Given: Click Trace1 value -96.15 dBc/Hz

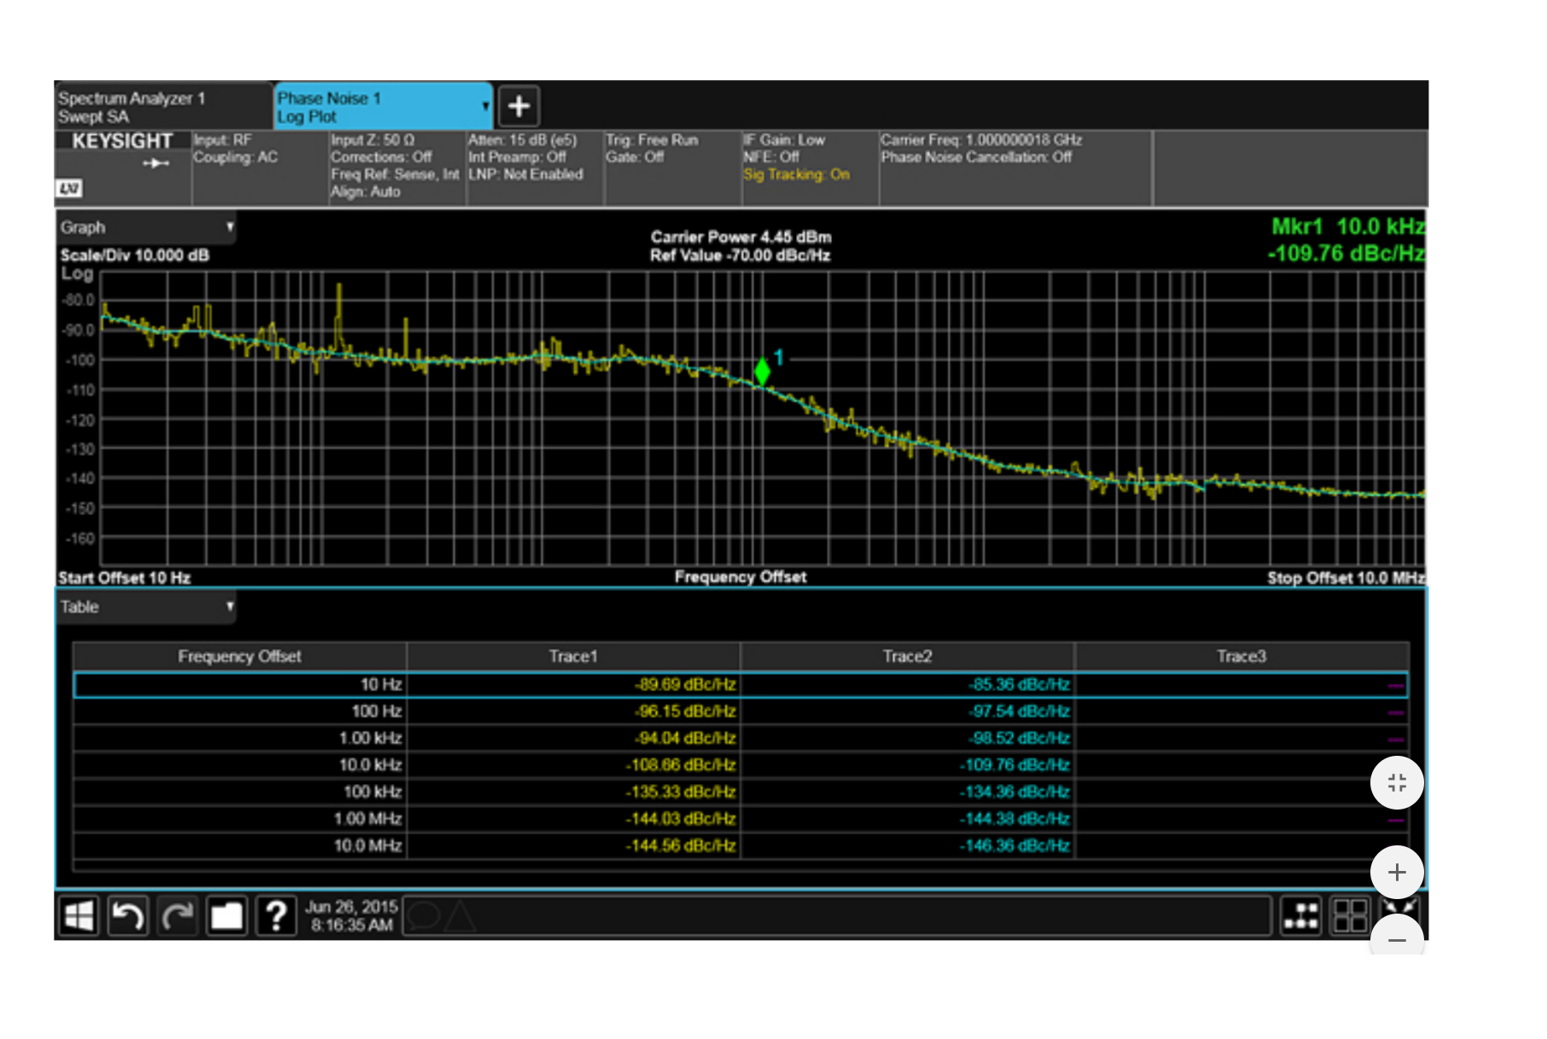Looking at the screenshot, I should tap(685, 711).
